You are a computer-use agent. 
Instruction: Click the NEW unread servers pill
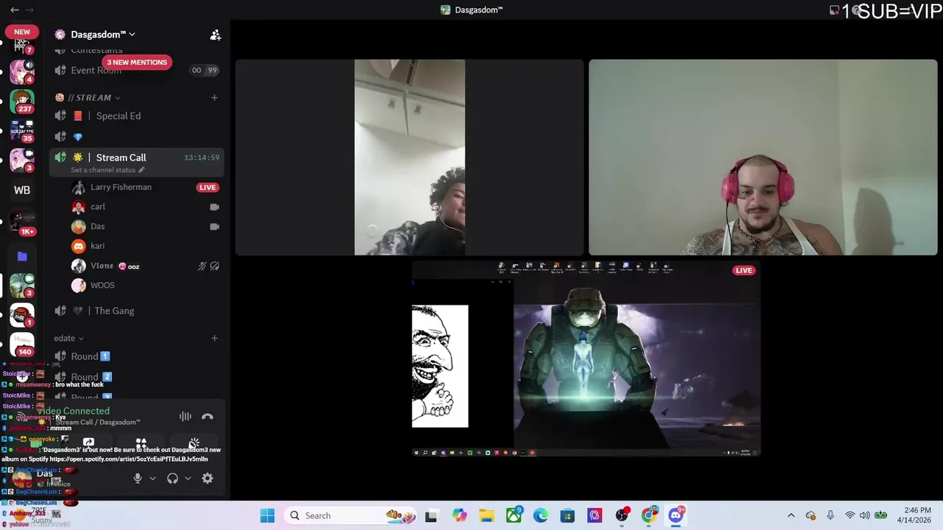click(x=22, y=32)
